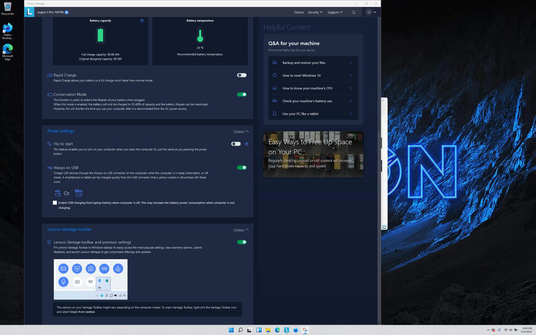This screenshot has height=335, width=536.
Task: Click the Rapid Charge icon
Action: point(50,75)
